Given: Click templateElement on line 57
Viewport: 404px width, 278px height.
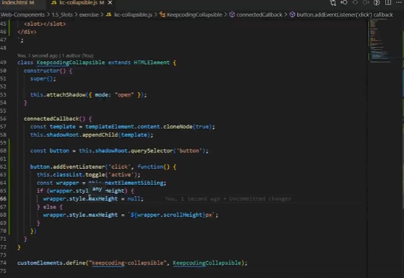Looking at the screenshot, I should click(110, 127).
